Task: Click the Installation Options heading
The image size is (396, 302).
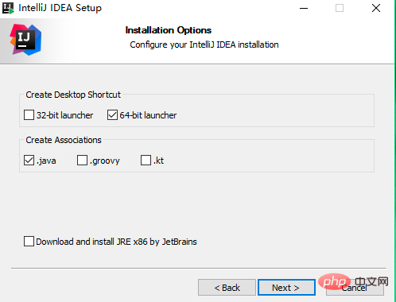Action: click(169, 30)
